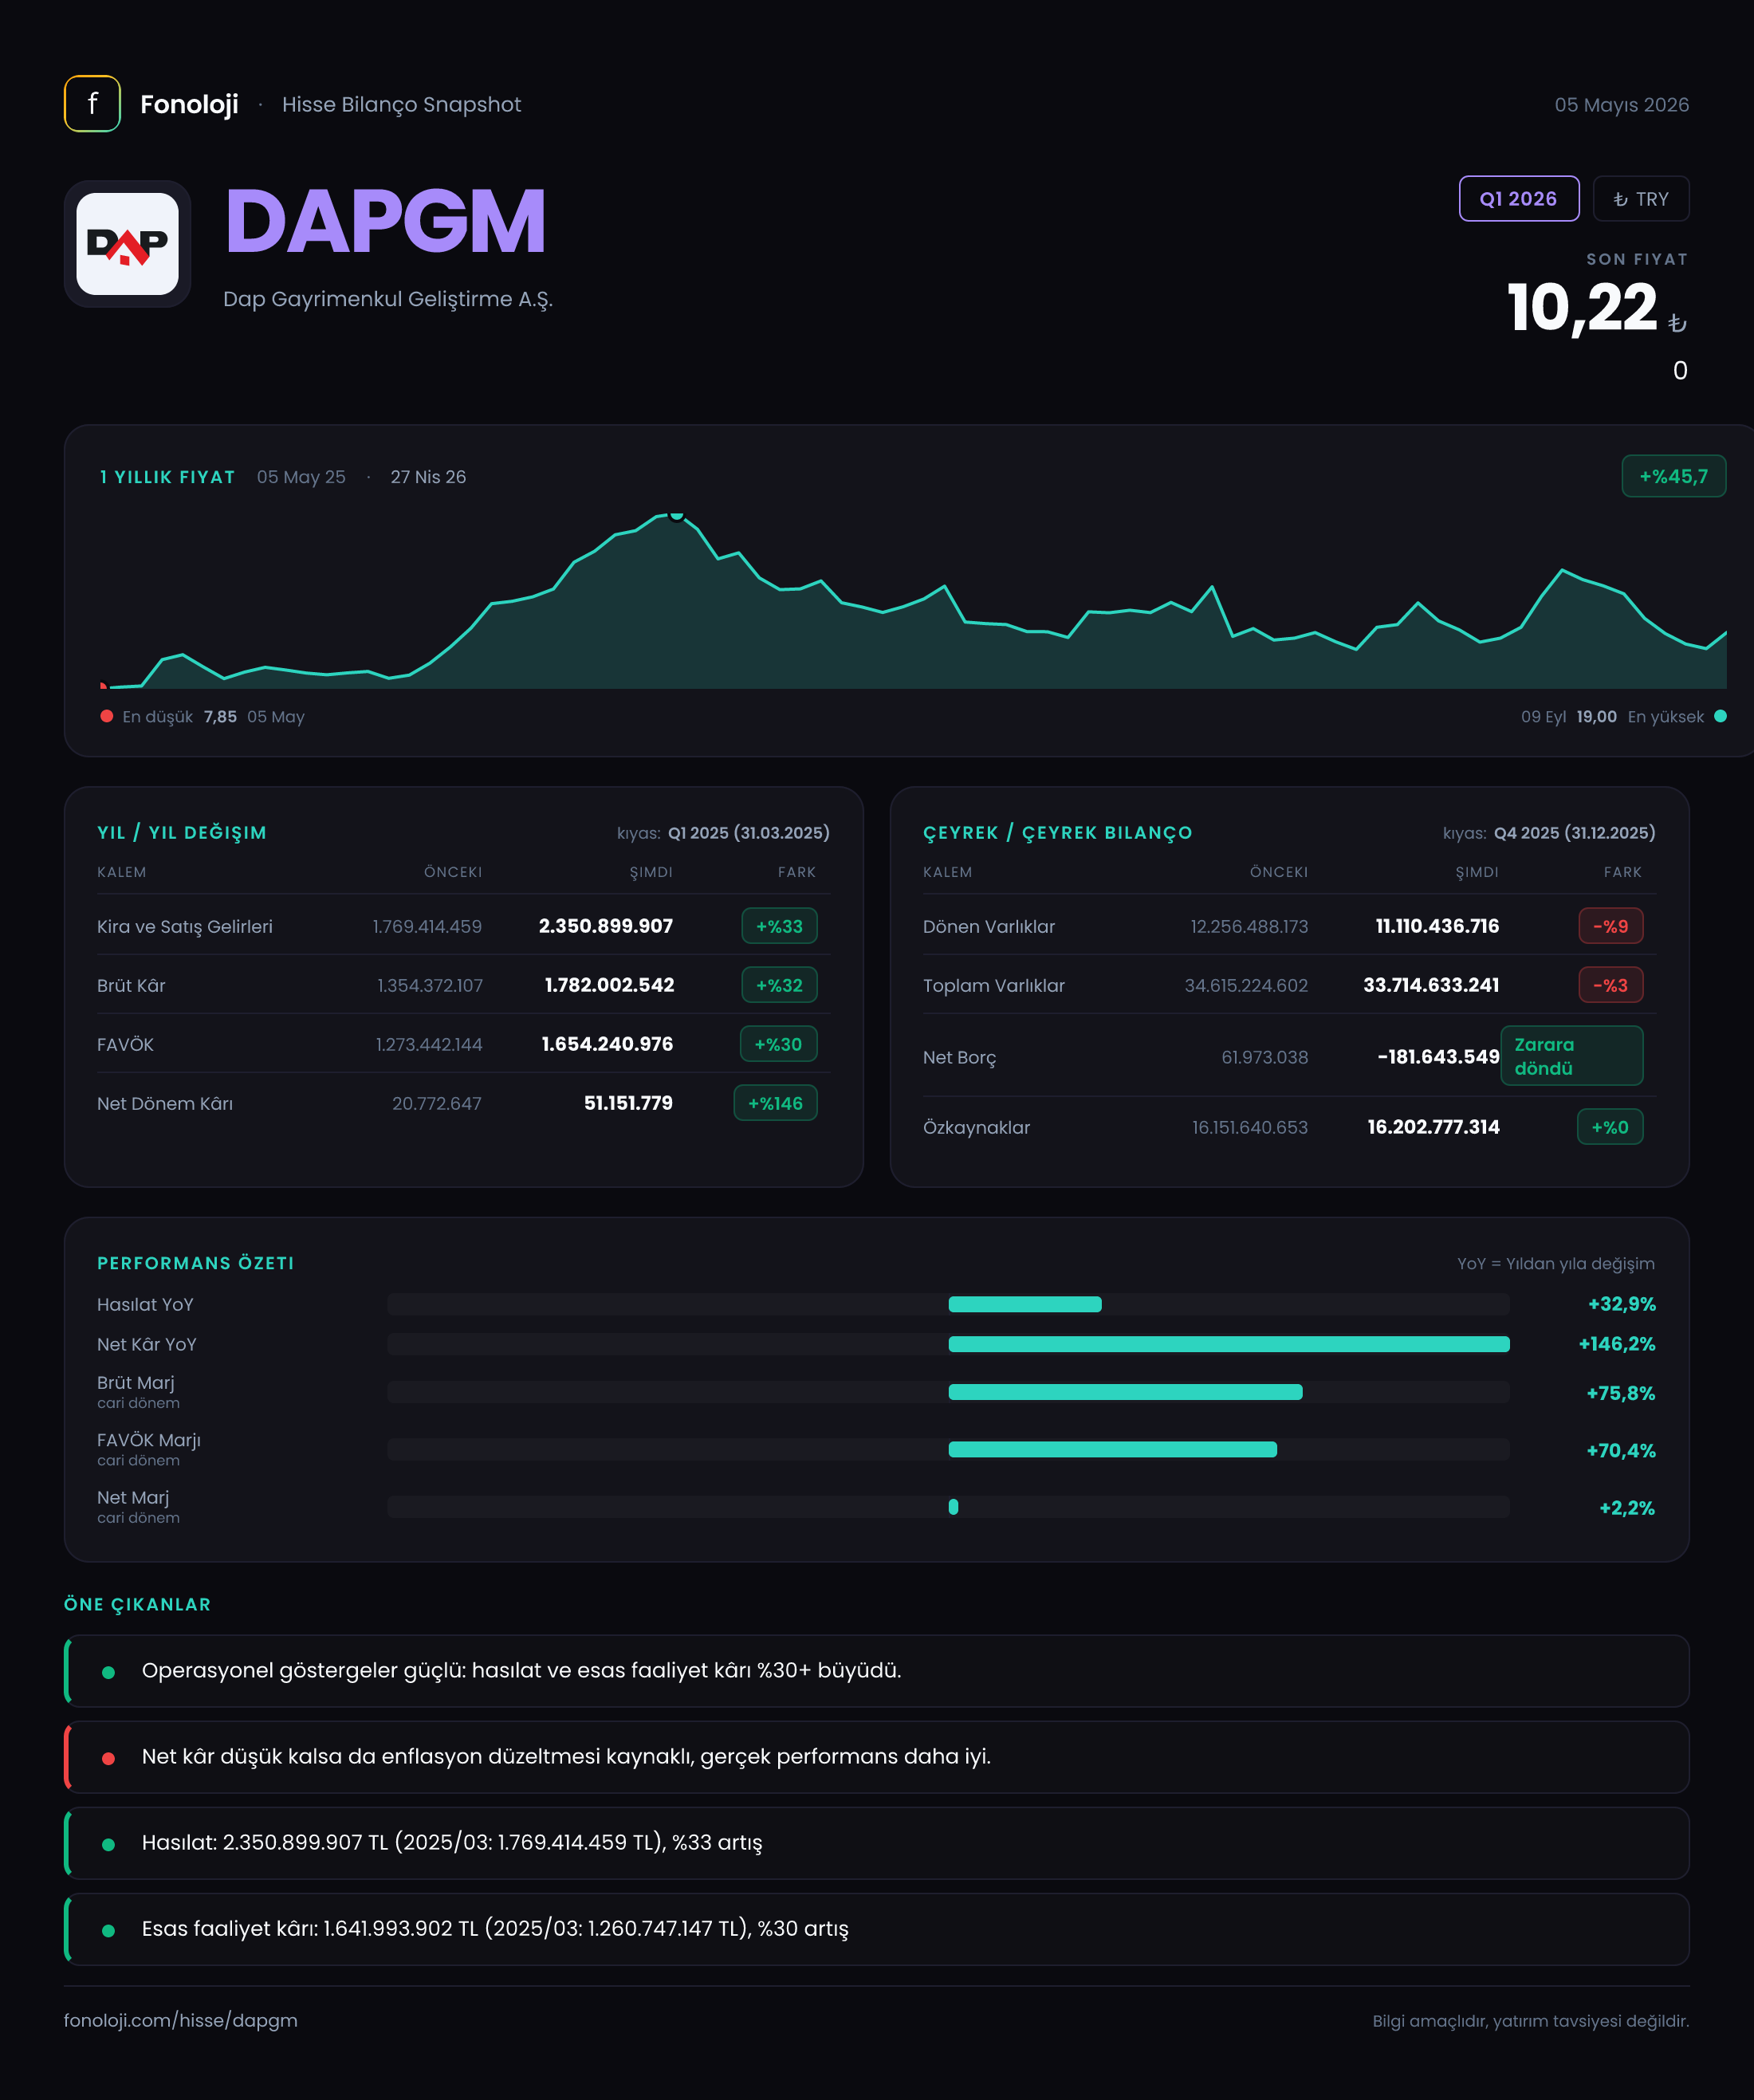Click the teal highest-price legend dot
Viewport: 1754px width, 2100px height.
pos(1720,716)
